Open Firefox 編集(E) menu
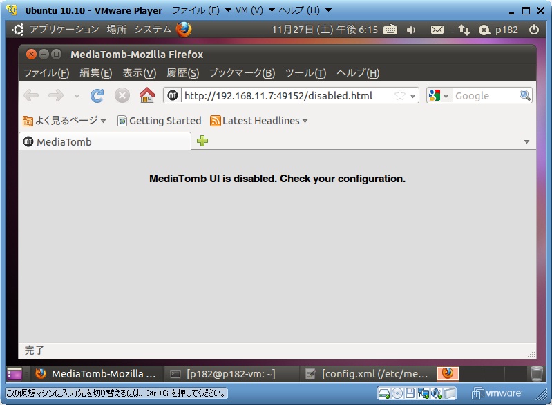 [96, 72]
